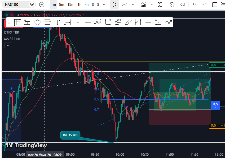This screenshot has width=225, height=158.
Task: Redo the last undone action
Action: (205, 5)
